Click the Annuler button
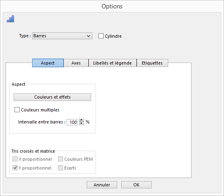 click(x=102, y=185)
